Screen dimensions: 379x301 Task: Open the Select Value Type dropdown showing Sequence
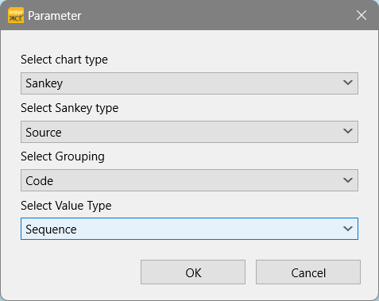point(189,229)
